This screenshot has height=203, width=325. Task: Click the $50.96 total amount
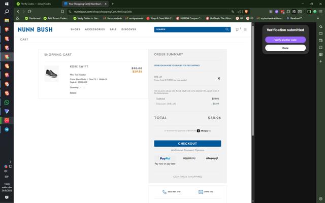tap(214, 118)
